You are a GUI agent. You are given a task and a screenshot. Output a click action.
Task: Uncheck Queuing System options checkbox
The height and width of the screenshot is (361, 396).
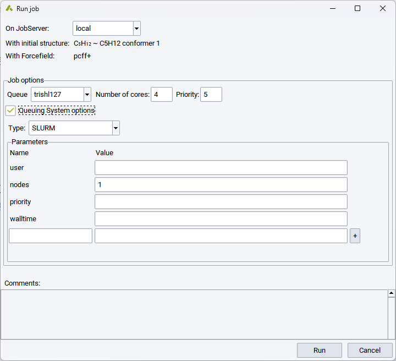10,111
